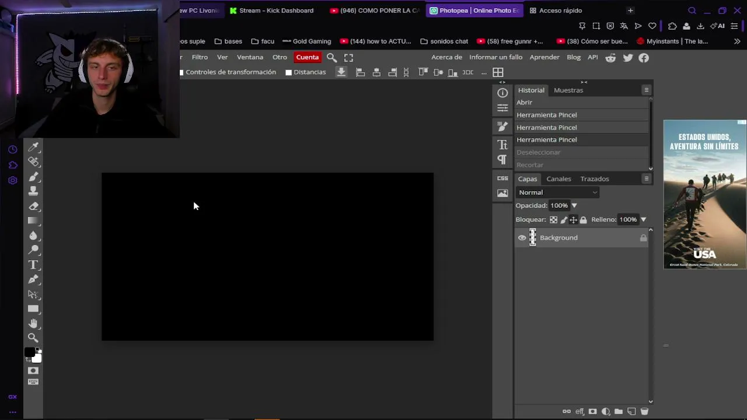
Task: Select the Pen tool
Action: (x=33, y=279)
